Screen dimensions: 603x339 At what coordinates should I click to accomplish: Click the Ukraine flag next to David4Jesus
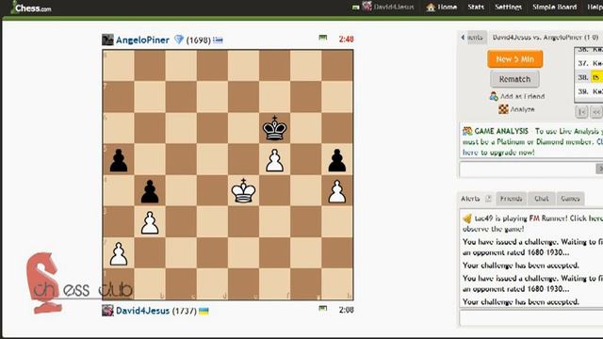pyautogui.click(x=204, y=311)
